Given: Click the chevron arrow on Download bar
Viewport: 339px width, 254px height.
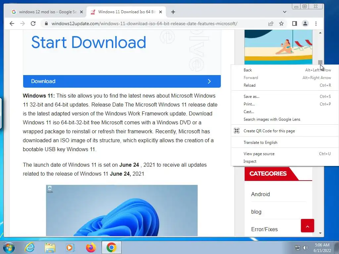Looking at the screenshot, I should pos(209,81).
